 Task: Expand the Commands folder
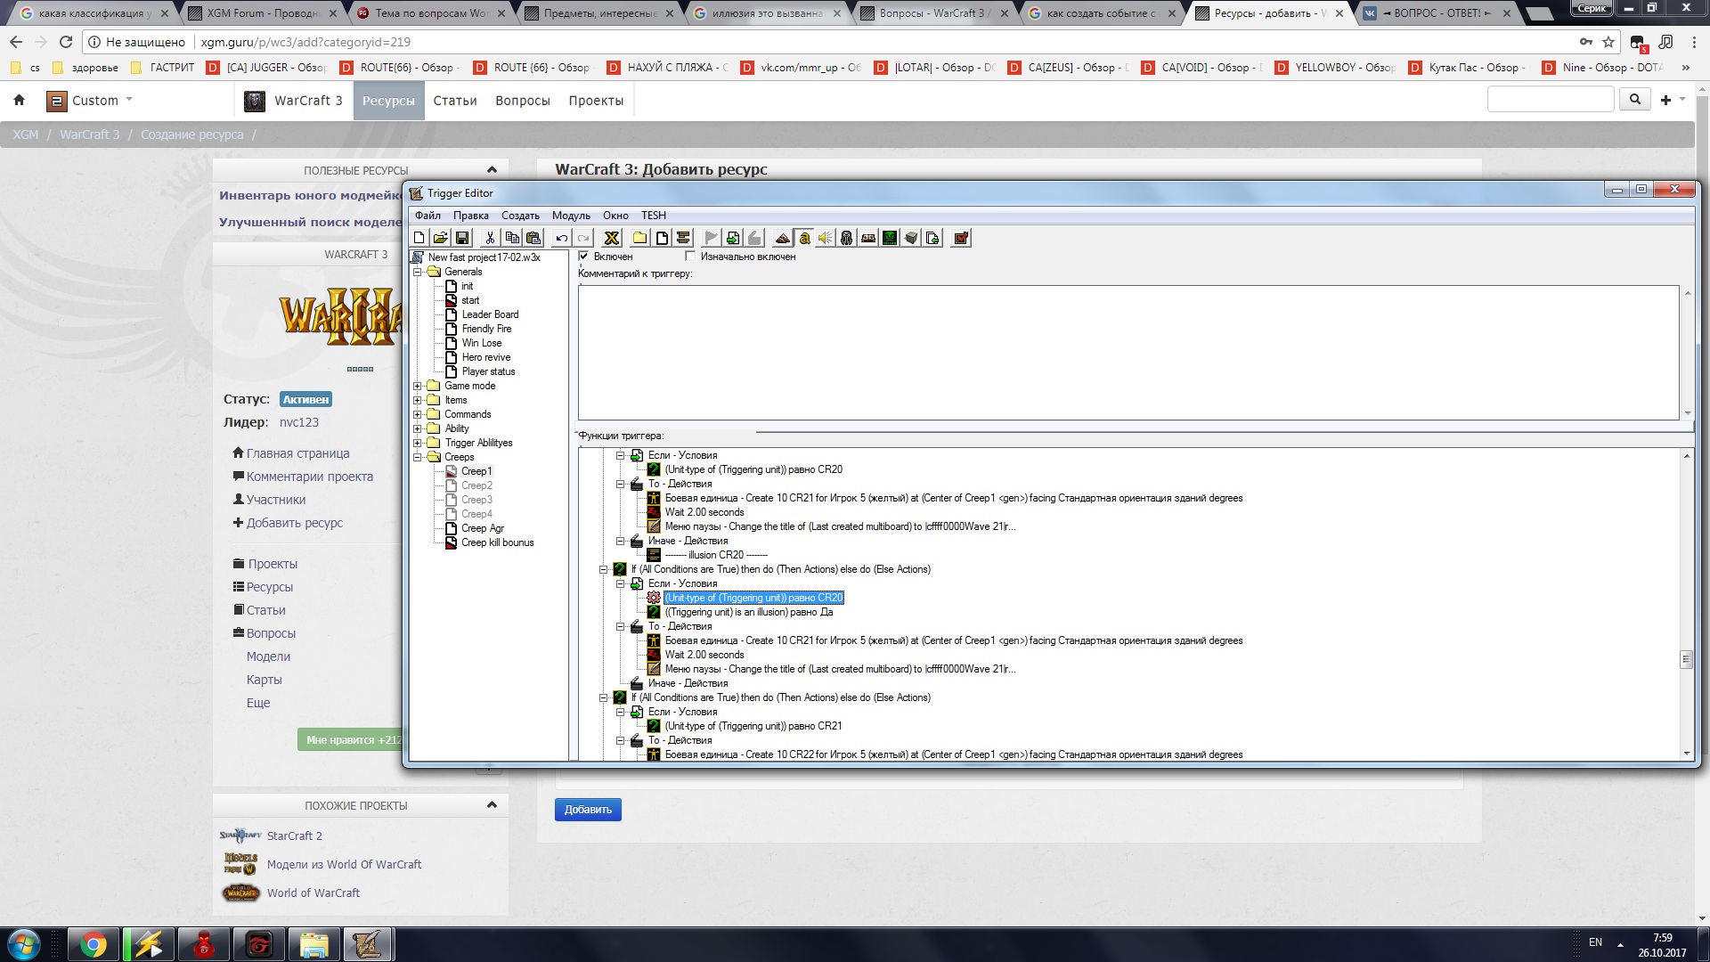click(x=417, y=414)
